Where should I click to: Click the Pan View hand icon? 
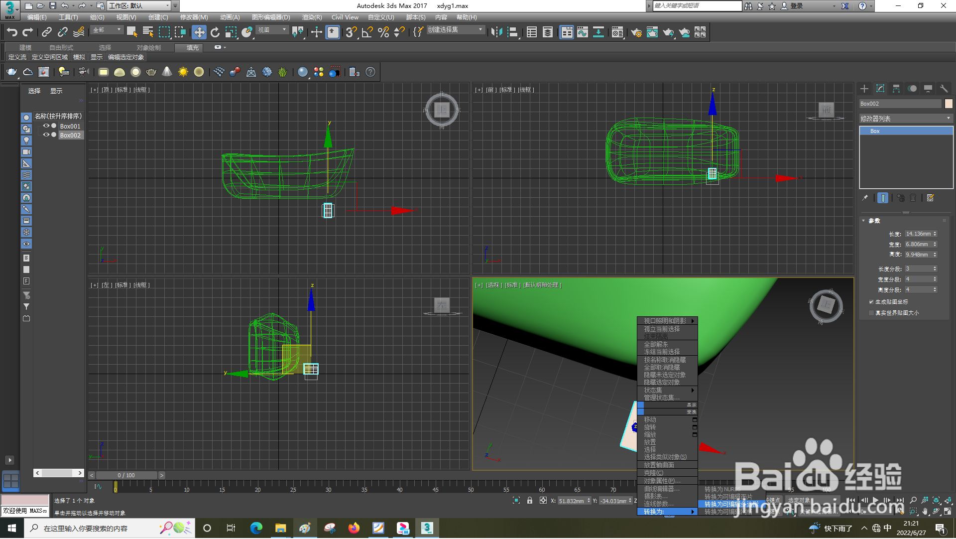tap(925, 512)
